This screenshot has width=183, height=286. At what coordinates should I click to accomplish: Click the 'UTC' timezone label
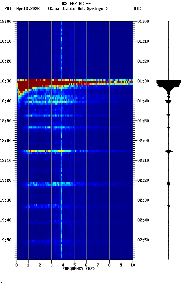point(137,9)
